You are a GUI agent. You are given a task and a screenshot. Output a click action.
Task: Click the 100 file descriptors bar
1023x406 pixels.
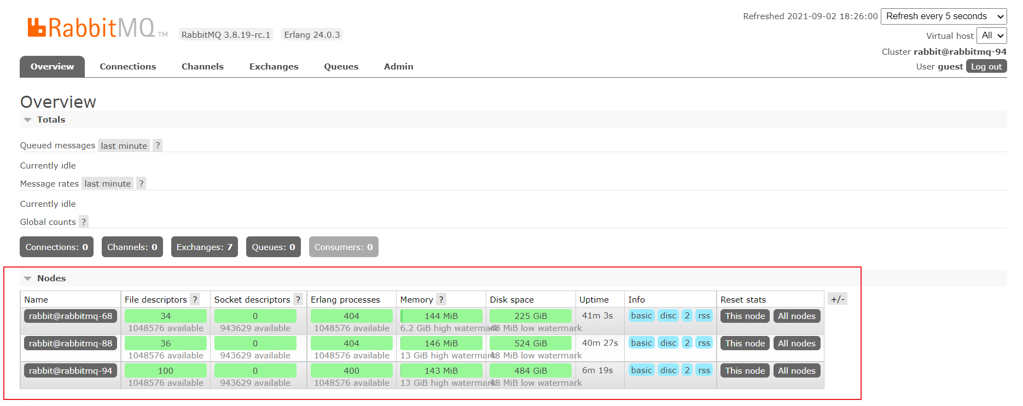tap(166, 370)
